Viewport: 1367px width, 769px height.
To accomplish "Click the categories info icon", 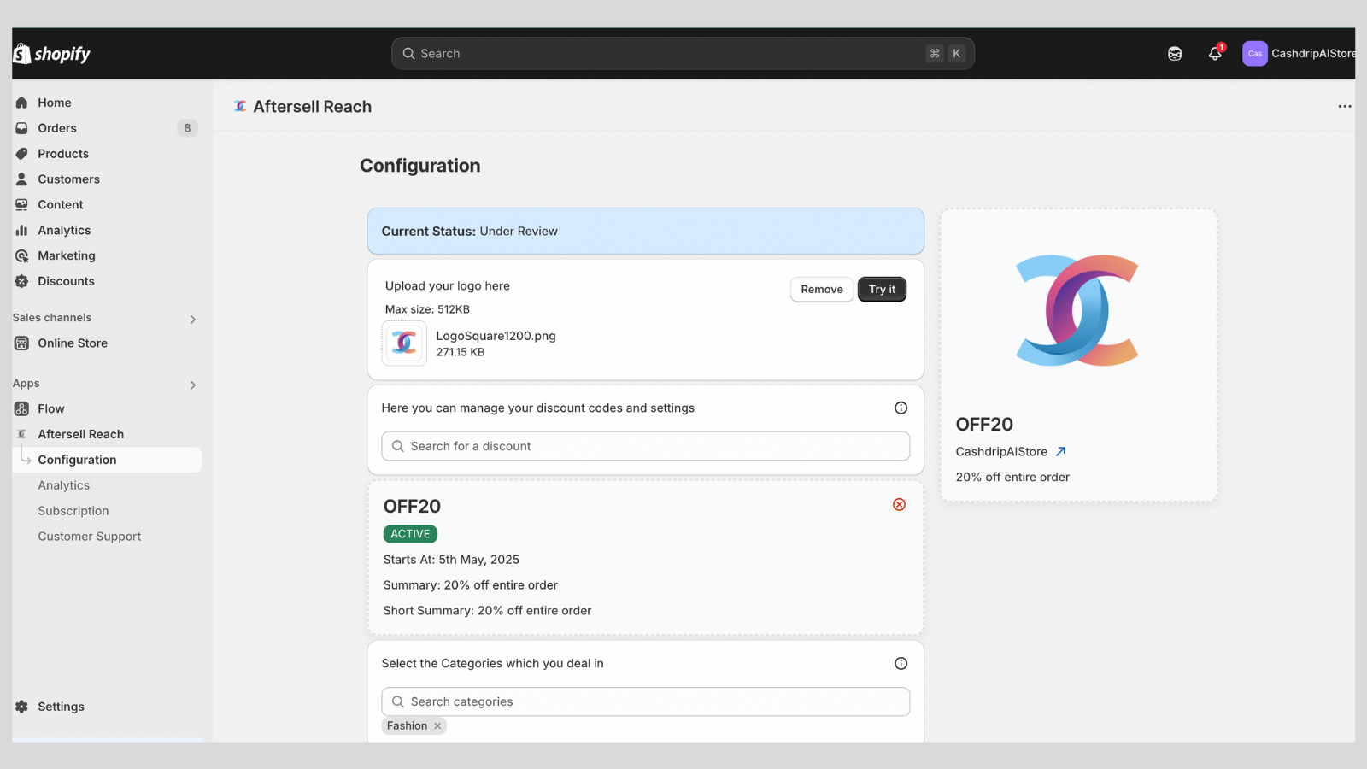I will [901, 664].
